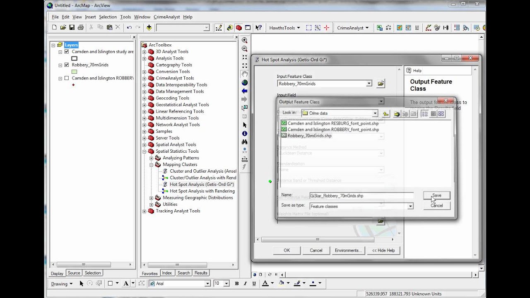Switch to the Source tab

[74, 273]
